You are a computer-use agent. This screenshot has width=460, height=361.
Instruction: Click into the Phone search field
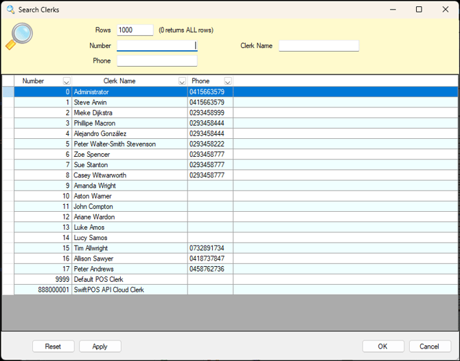tap(157, 61)
